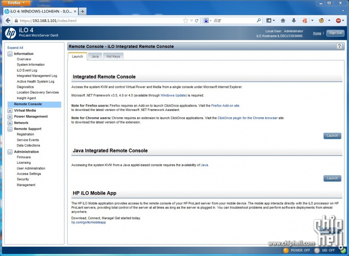Open Overview in the tree
The height and width of the screenshot is (256, 349).
tap(24, 59)
